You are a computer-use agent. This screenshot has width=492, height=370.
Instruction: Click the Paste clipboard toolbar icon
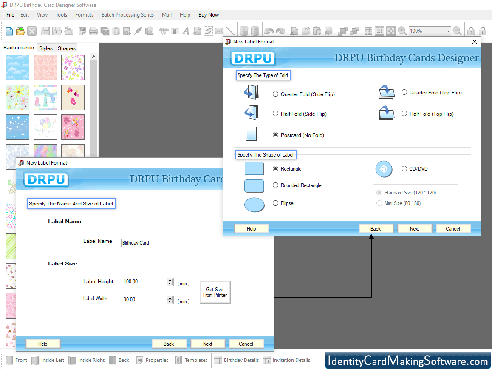click(x=317, y=31)
